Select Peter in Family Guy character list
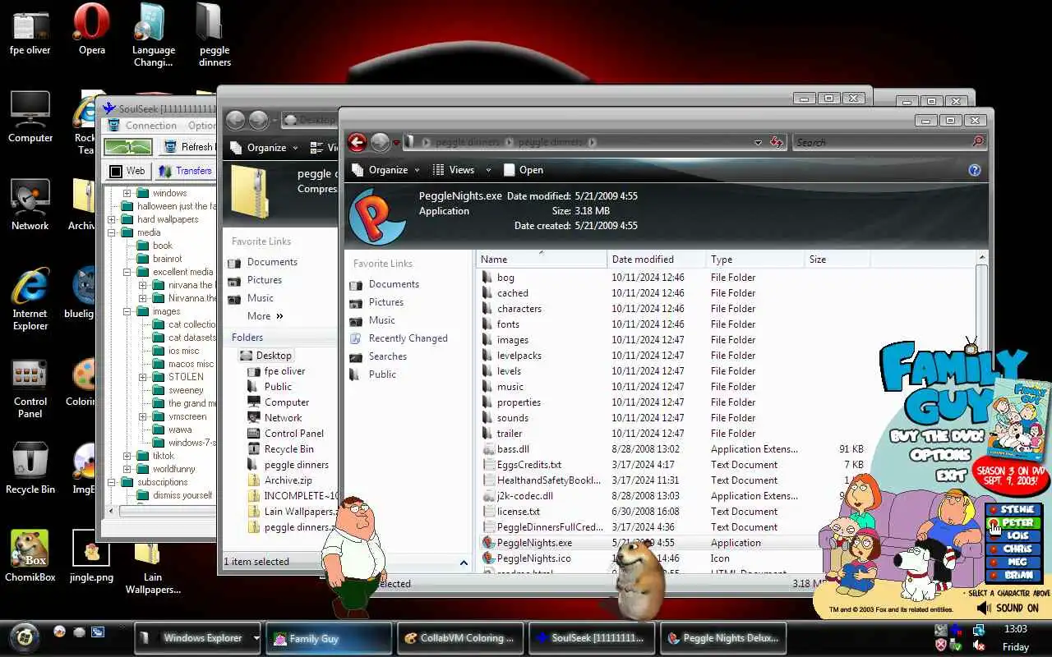 1013,523
